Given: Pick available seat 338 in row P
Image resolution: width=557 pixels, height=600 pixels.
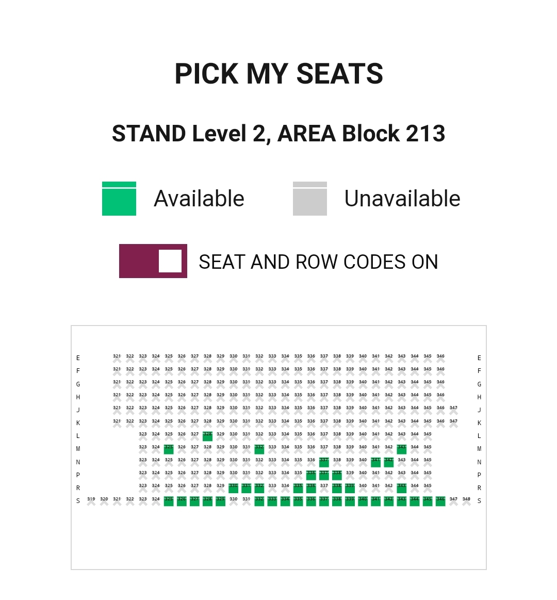Looking at the screenshot, I should pyautogui.click(x=337, y=475).
